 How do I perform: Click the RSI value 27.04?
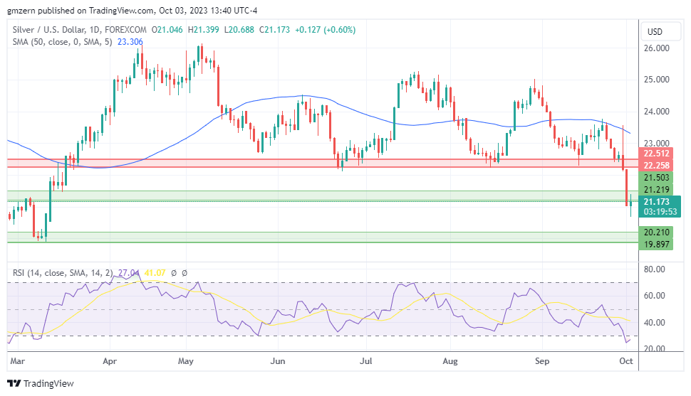129,273
